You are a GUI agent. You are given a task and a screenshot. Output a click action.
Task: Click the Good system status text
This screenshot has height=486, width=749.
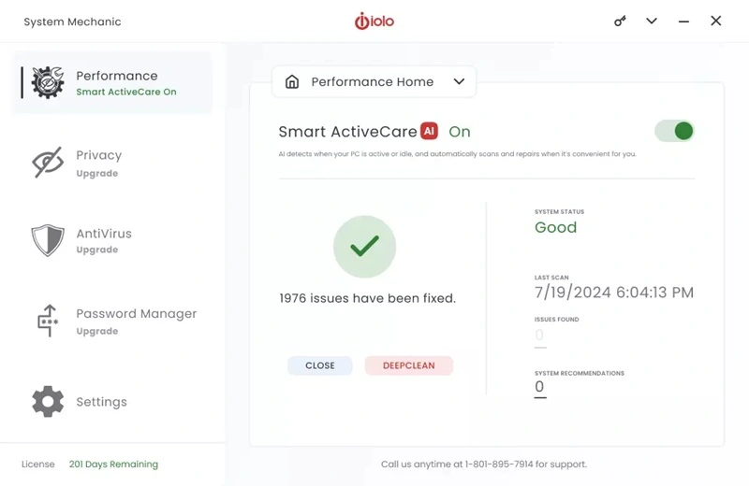pos(555,227)
